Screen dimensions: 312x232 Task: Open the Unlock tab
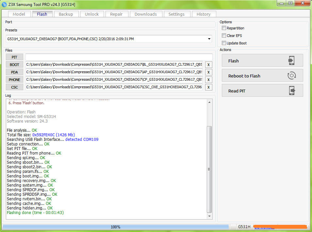[92, 14]
